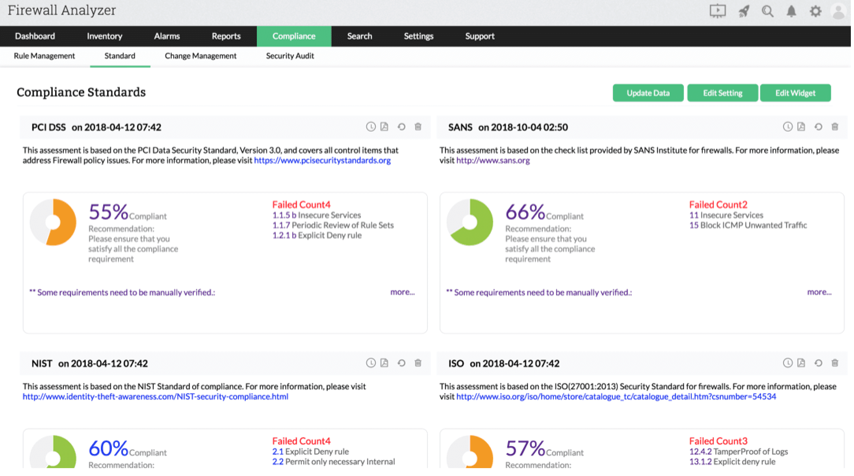The height and width of the screenshot is (476, 854).
Task: Refresh the SANS compliance widget
Action: coord(818,127)
